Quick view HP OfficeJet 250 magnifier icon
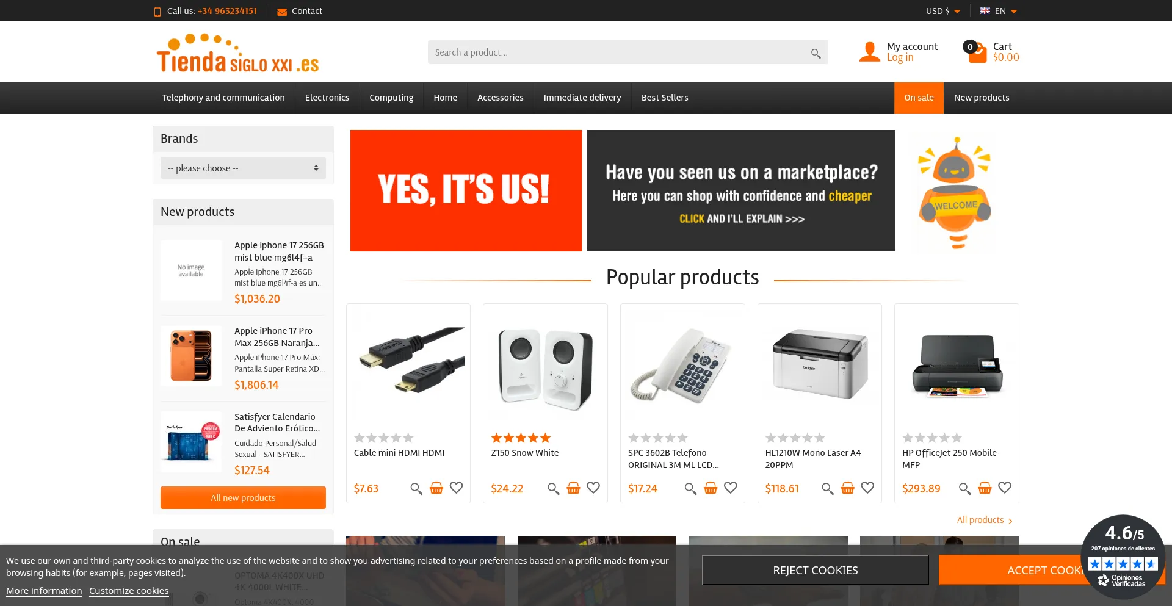This screenshot has width=1172, height=606. [x=964, y=488]
